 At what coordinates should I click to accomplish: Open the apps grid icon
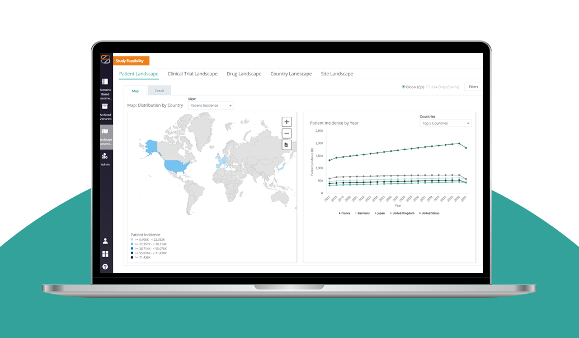coord(105,254)
